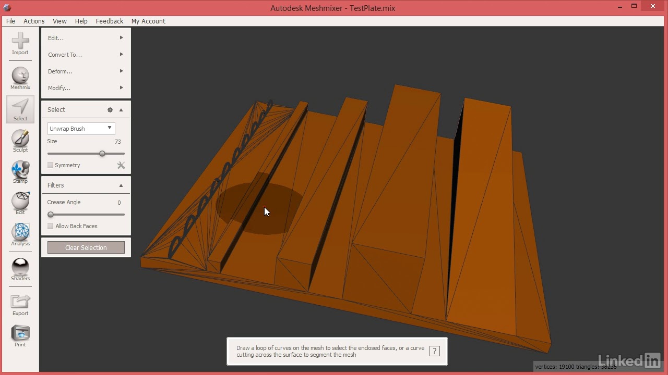Open the Unwrap Brush dropdown

click(81, 128)
